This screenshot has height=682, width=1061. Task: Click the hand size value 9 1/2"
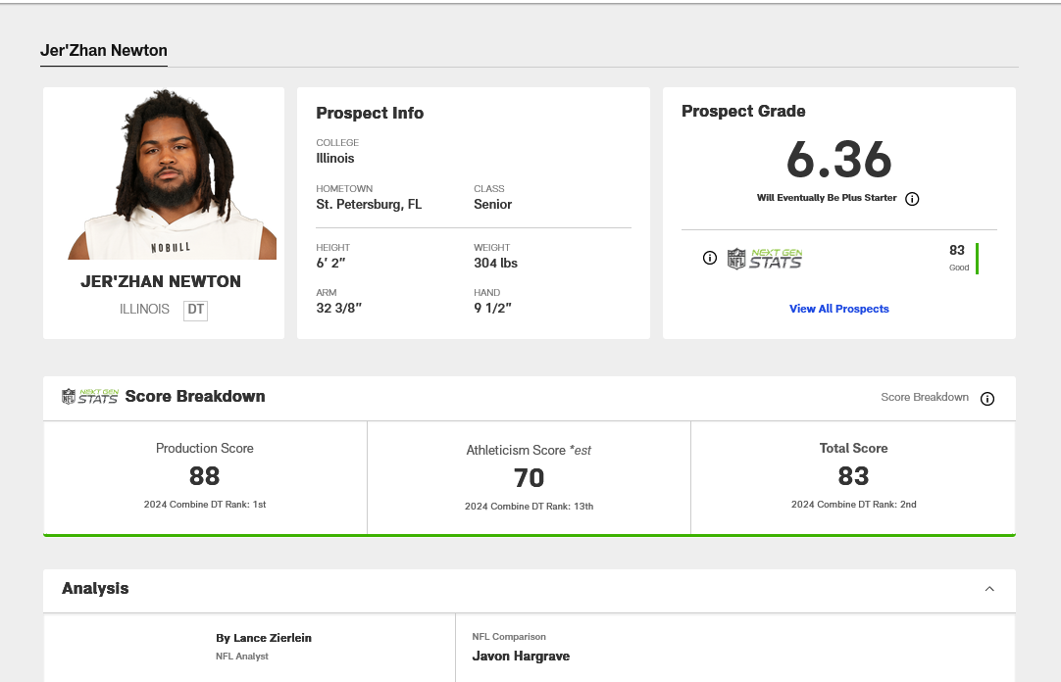[x=492, y=309]
